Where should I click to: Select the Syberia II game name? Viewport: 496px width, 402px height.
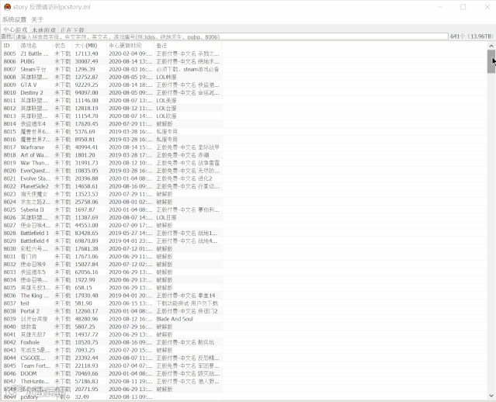tap(32, 210)
